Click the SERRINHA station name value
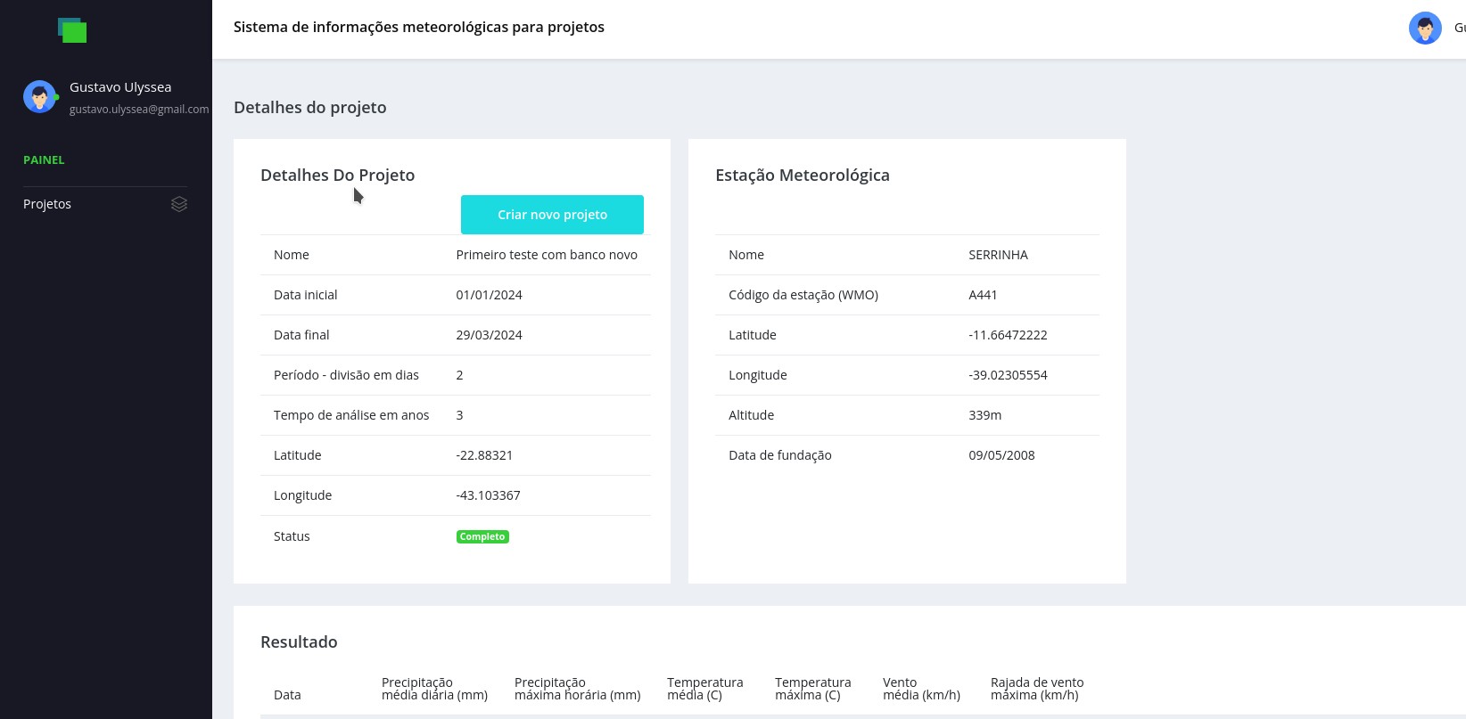 [x=998, y=255]
